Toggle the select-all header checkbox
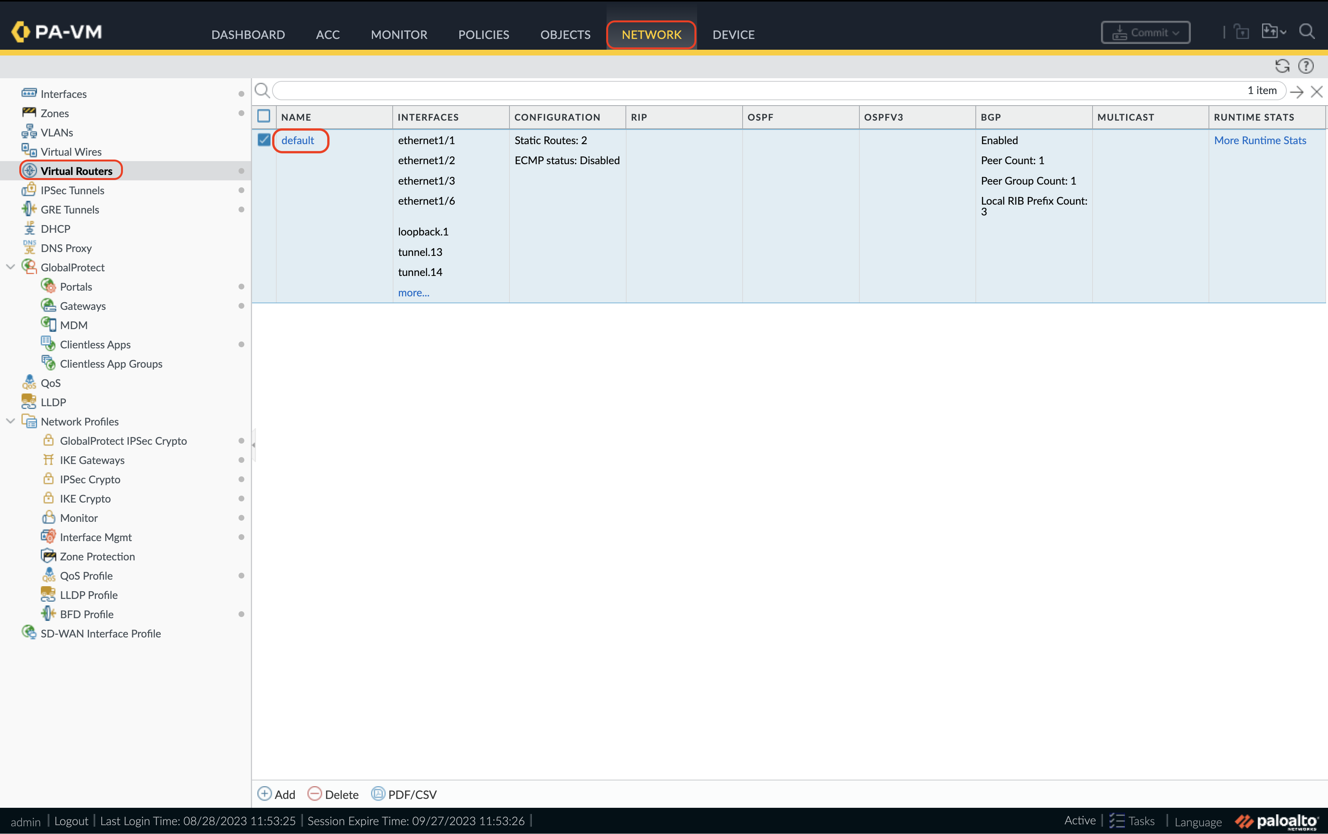 (264, 116)
